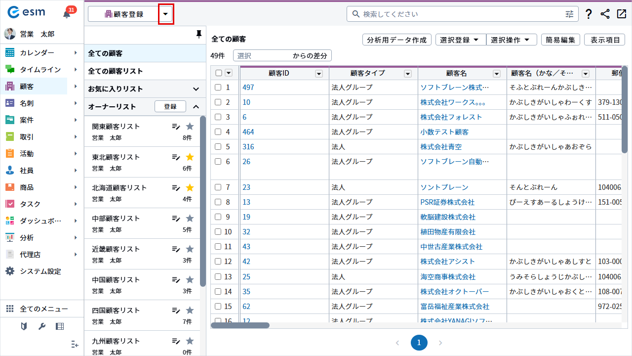Click the wrench tool icon in sidebar footer
Viewport: 632px width, 356px height.
tap(42, 326)
